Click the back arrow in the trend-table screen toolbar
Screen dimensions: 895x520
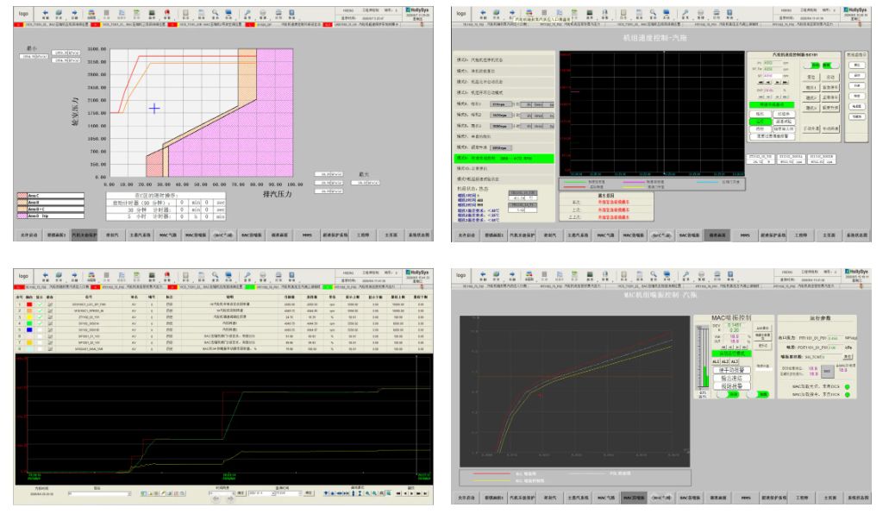46,275
